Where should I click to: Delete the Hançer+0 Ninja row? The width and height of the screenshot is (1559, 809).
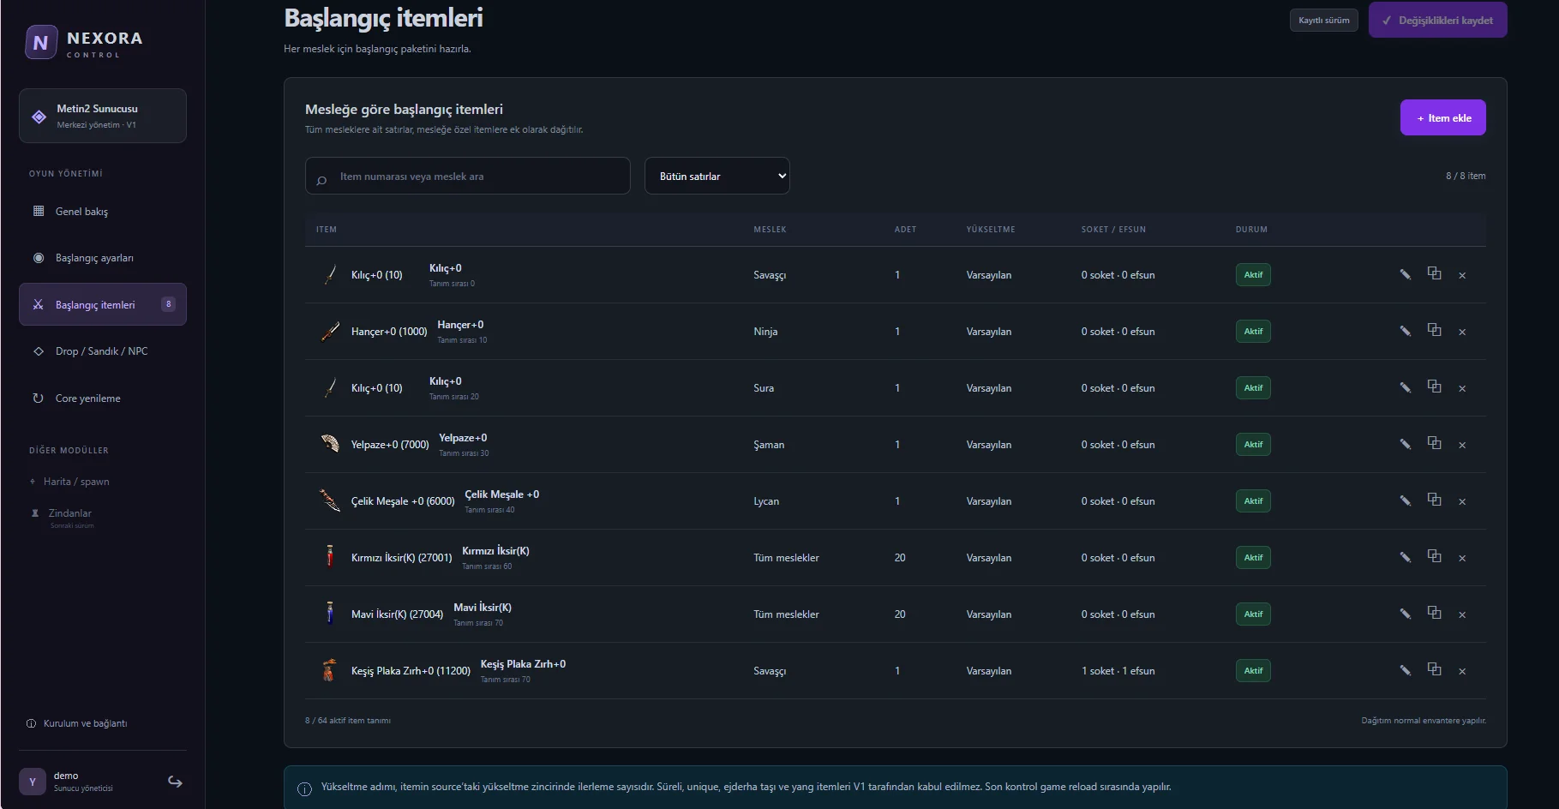pos(1462,333)
